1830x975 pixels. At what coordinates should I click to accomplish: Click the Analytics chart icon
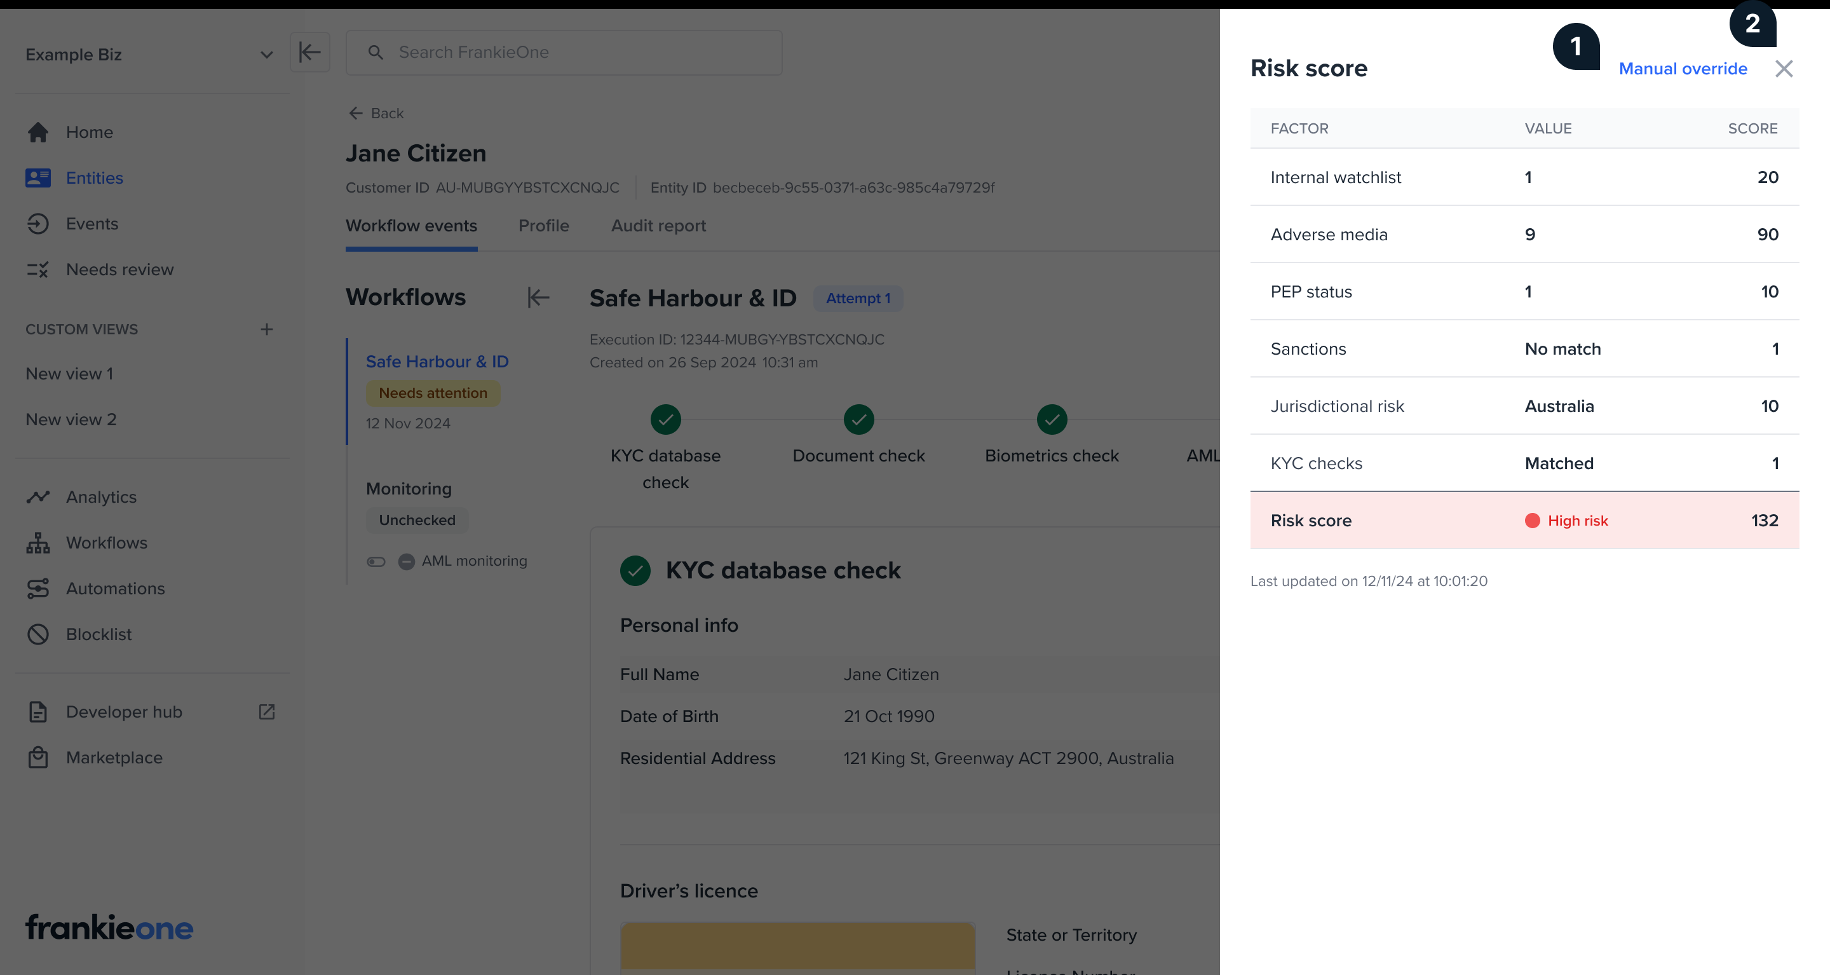(x=37, y=497)
